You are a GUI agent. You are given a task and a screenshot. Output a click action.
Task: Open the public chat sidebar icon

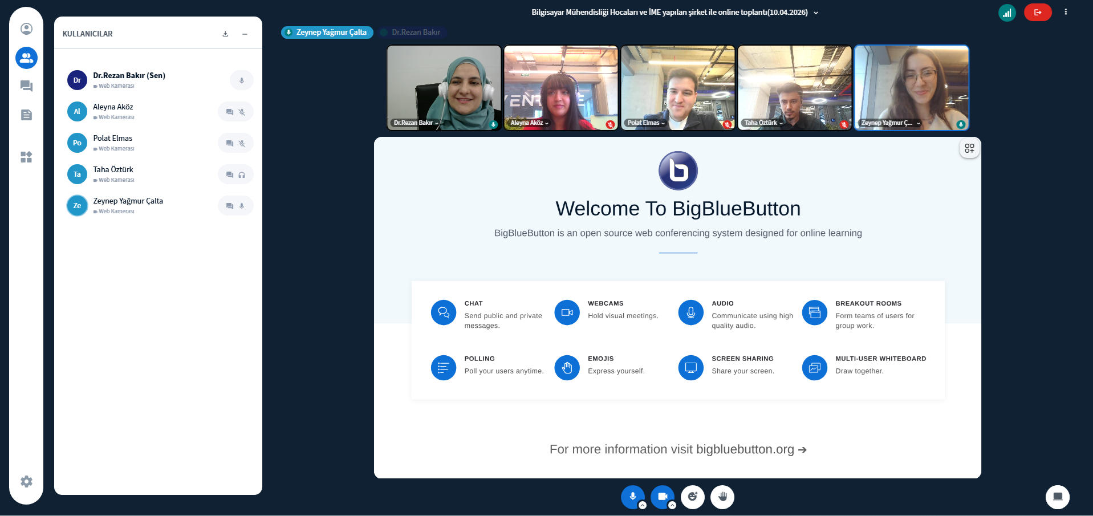click(26, 86)
